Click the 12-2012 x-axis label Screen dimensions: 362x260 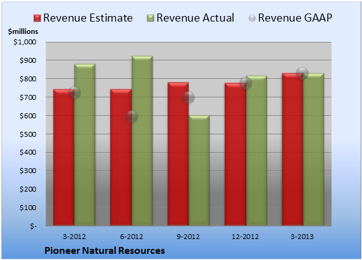tap(246, 237)
